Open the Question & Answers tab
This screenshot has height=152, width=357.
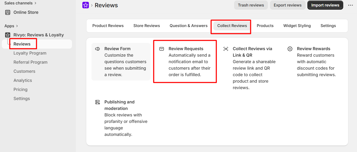[189, 26]
